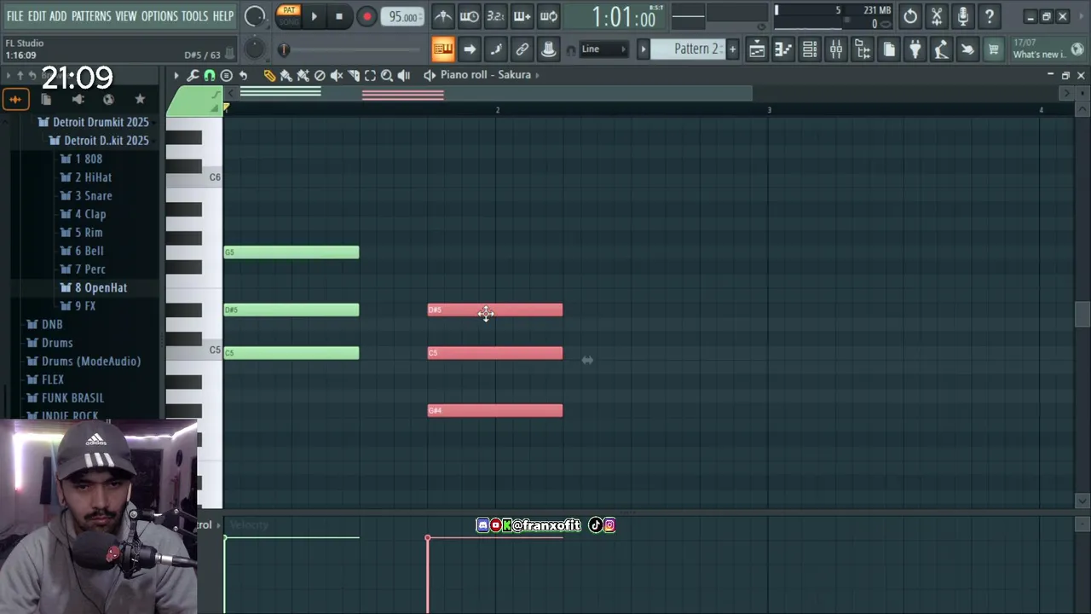Select the Mute tool in piano roll
Image resolution: width=1091 pixels, height=614 pixels.
pos(337,75)
